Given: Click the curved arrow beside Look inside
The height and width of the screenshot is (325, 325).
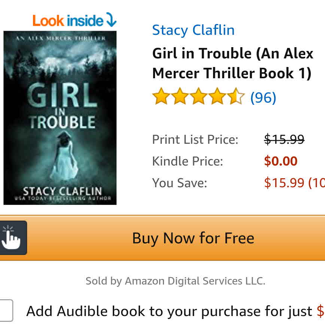Looking at the screenshot, I should coord(111,20).
